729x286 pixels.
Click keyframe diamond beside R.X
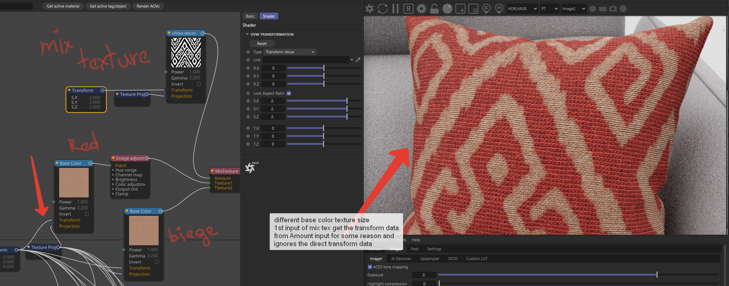[248, 68]
